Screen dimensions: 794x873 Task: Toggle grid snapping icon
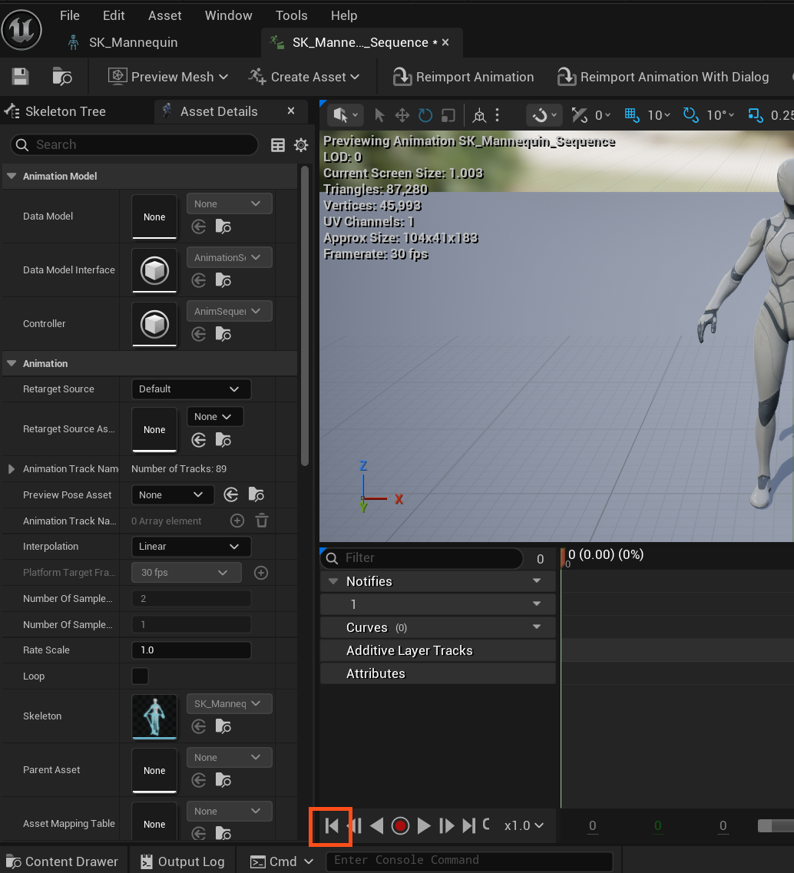click(632, 115)
